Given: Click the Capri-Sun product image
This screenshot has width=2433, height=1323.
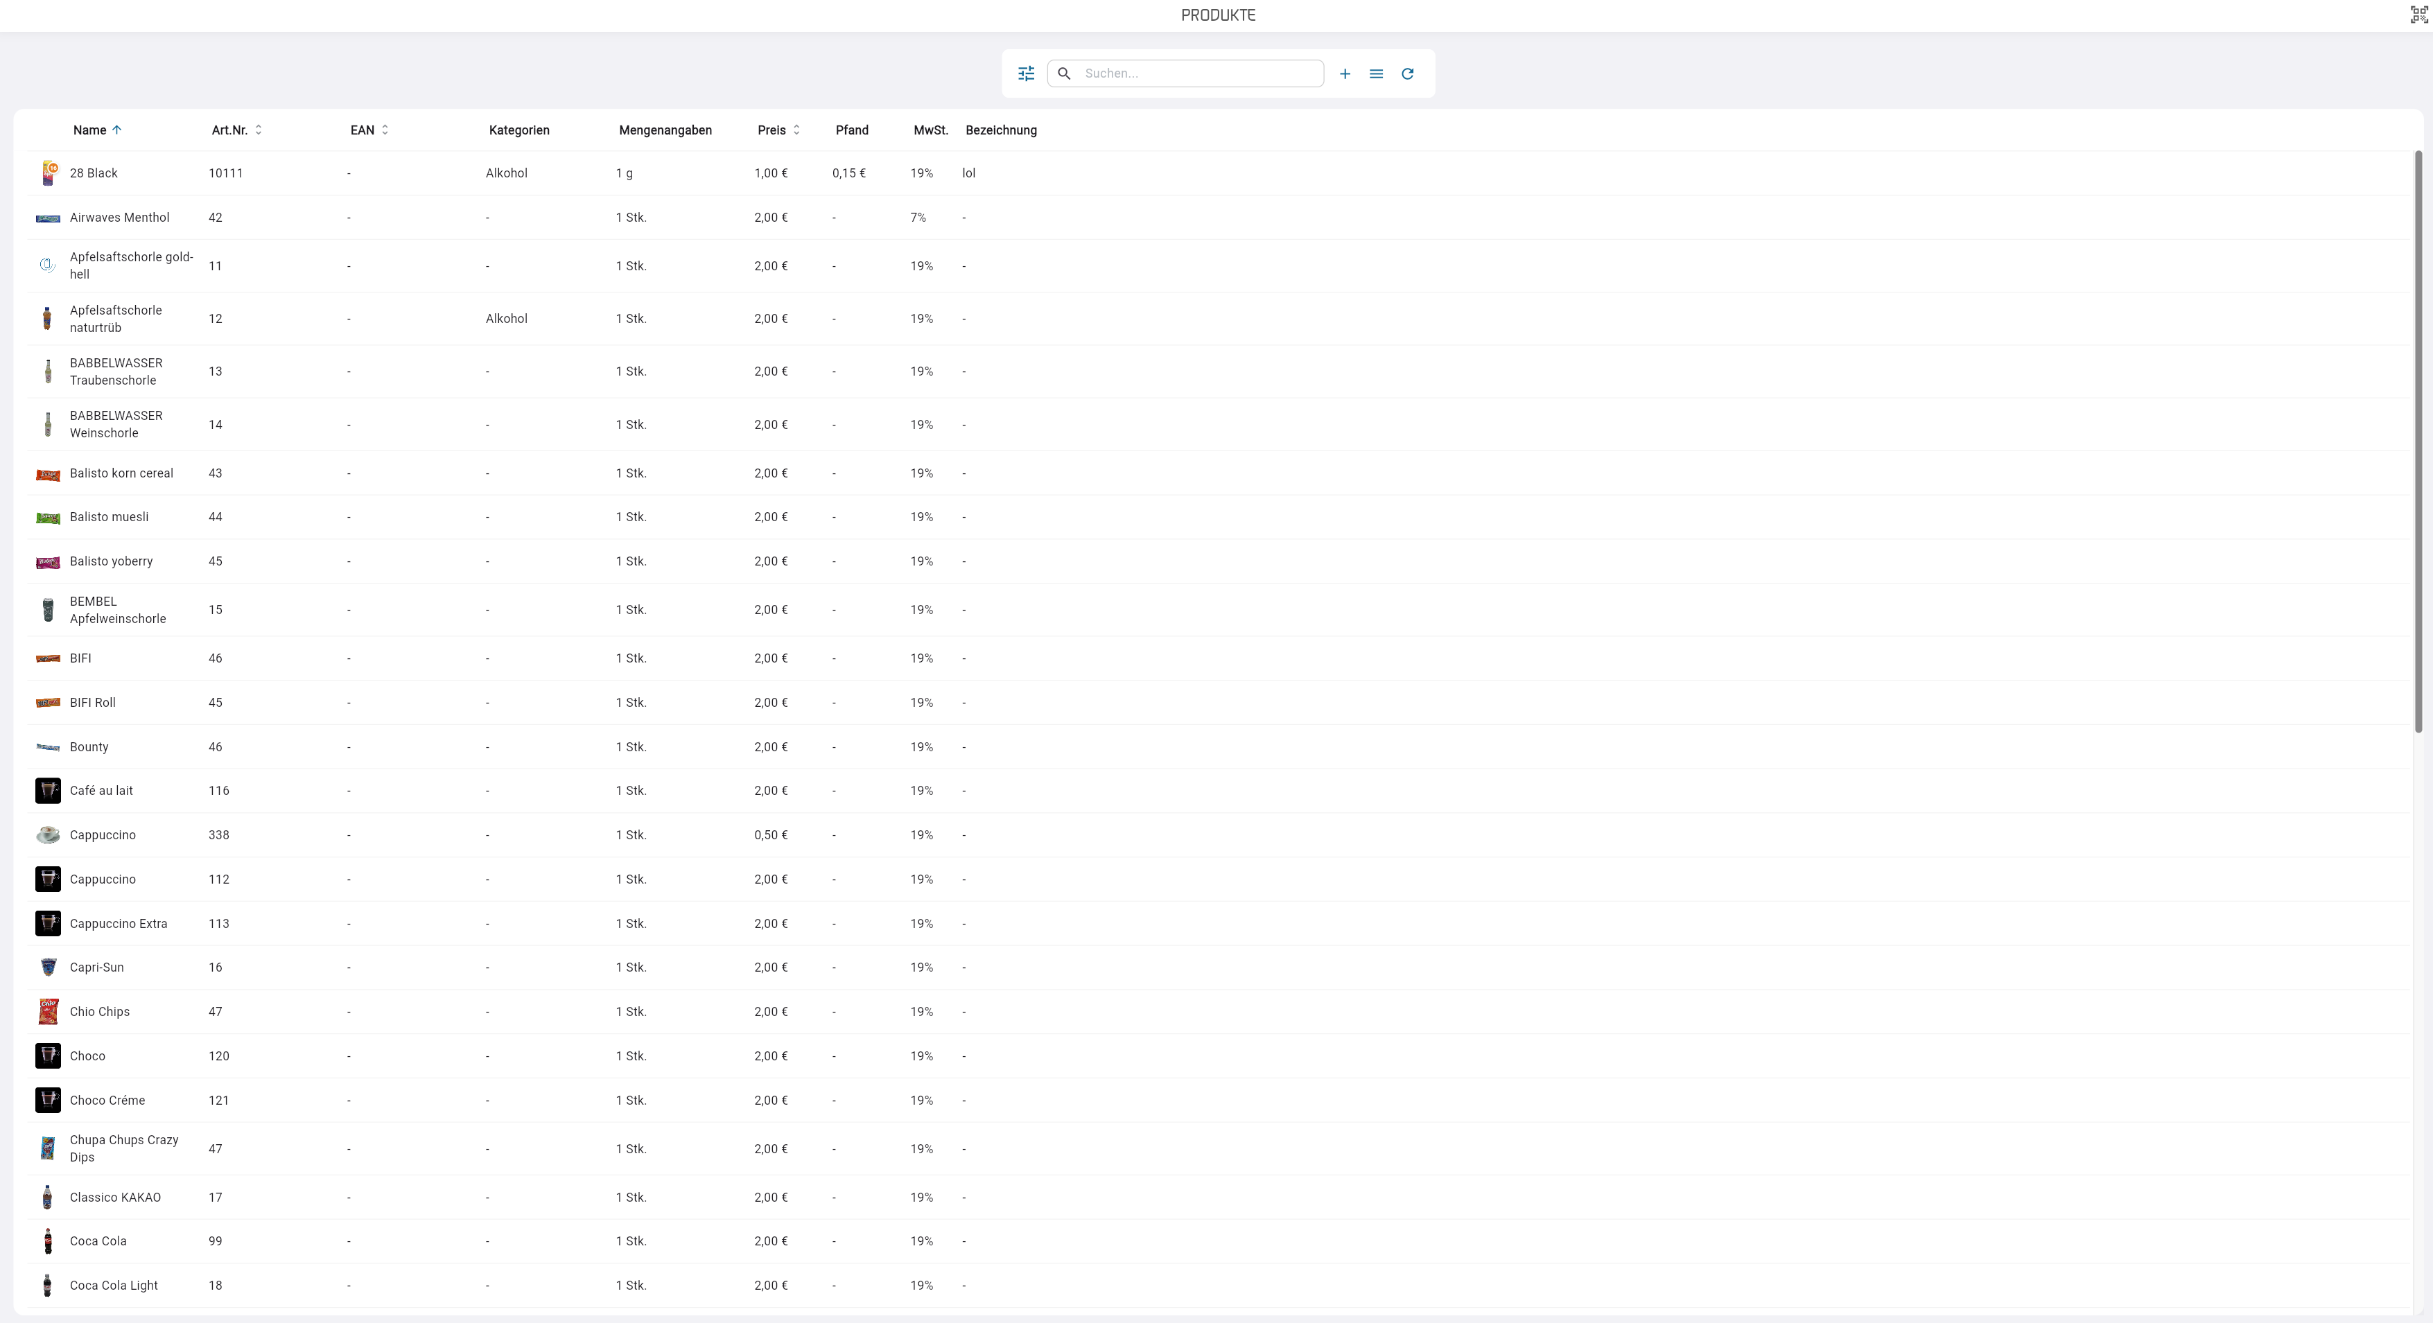Looking at the screenshot, I should 48,967.
